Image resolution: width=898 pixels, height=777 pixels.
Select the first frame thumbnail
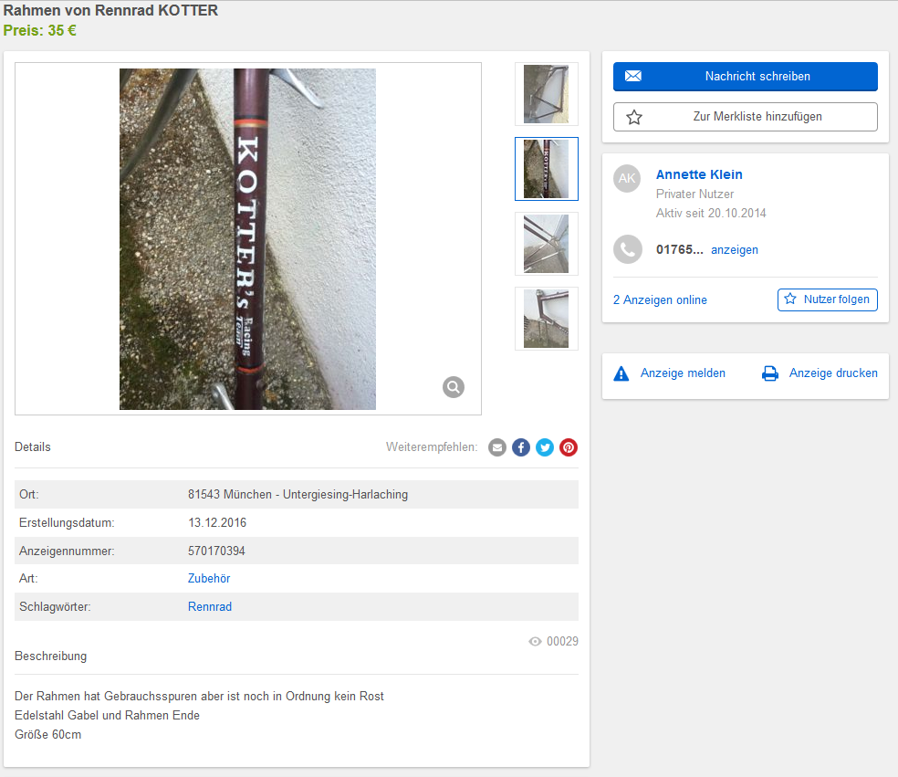pos(547,94)
